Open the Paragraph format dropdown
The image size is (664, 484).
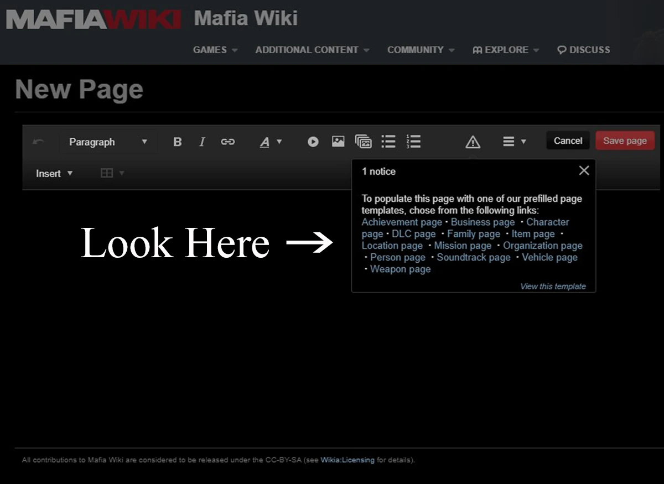point(108,142)
